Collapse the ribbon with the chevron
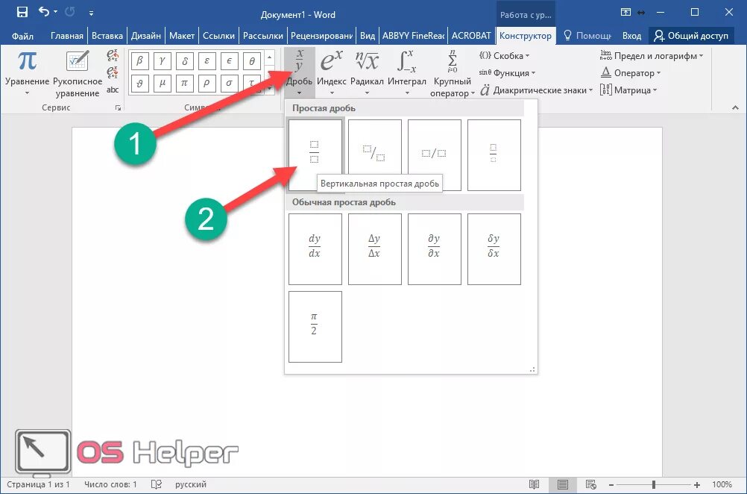 (x=735, y=108)
